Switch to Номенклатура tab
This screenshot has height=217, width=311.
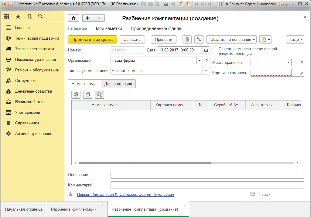[x=84, y=84]
